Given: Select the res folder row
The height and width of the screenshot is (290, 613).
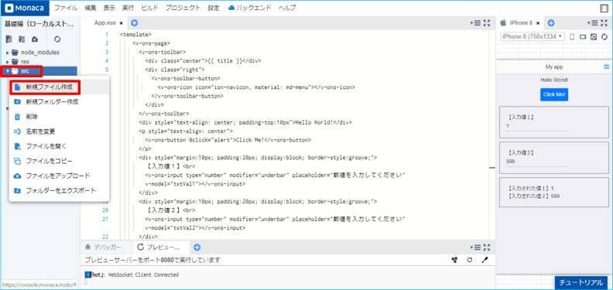Looking at the screenshot, I should pos(39,62).
